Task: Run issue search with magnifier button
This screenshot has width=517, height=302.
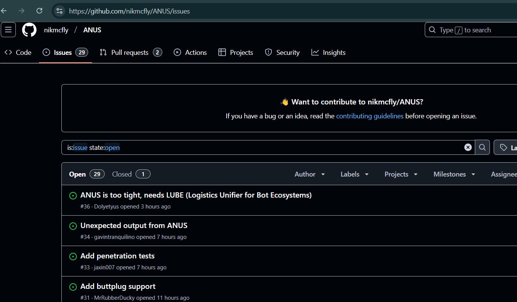Action: [482, 147]
